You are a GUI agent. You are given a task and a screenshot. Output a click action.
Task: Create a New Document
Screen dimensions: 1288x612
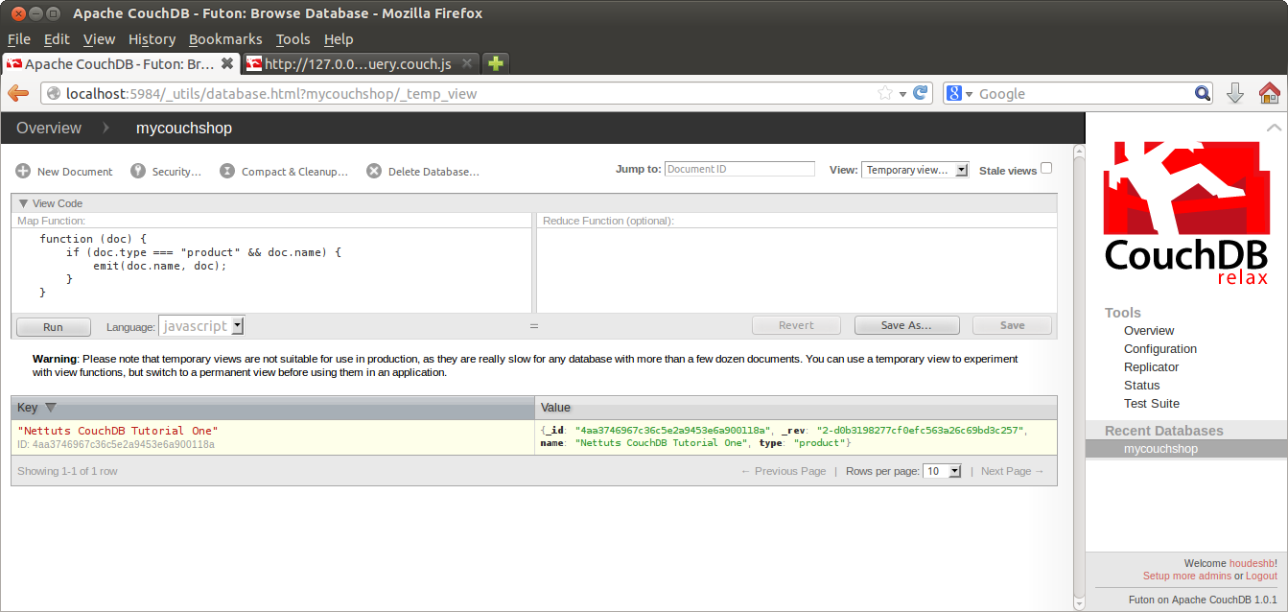click(64, 172)
